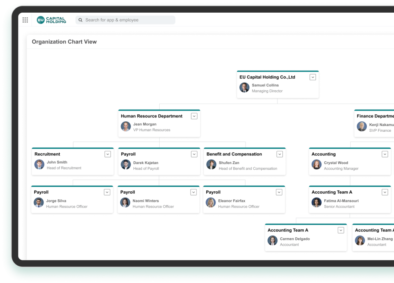The image size is (394, 283).
Task: Collapse the Human Resource Department chevron
Action: [x=194, y=116]
